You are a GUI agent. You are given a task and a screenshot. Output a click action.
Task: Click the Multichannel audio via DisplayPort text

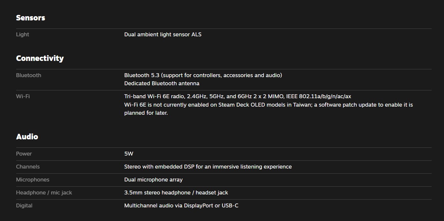click(181, 205)
